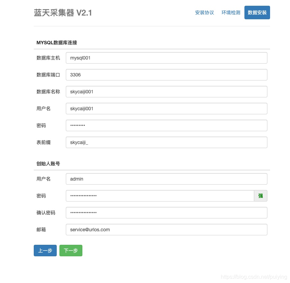Click the MYSQL数据库连接 section heading
This screenshot has height=283, width=290.
click(57, 43)
